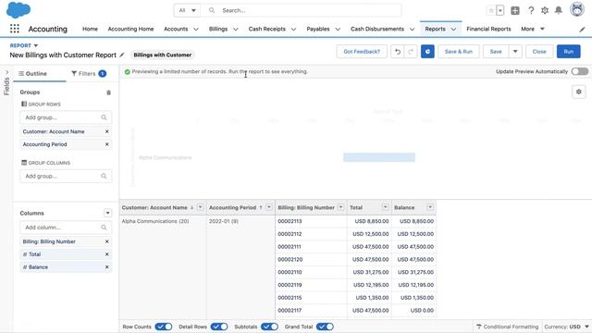Close the report builder
This screenshot has height=333, width=592.
[539, 52]
